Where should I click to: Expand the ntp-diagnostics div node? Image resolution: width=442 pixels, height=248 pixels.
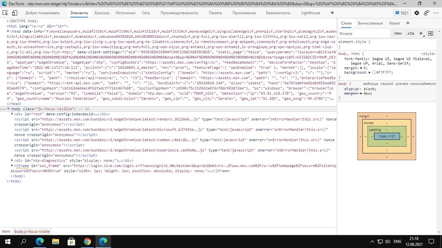[12, 161]
